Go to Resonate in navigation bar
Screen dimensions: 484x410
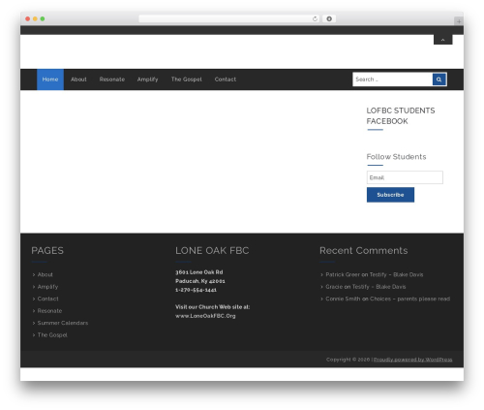pyautogui.click(x=112, y=79)
